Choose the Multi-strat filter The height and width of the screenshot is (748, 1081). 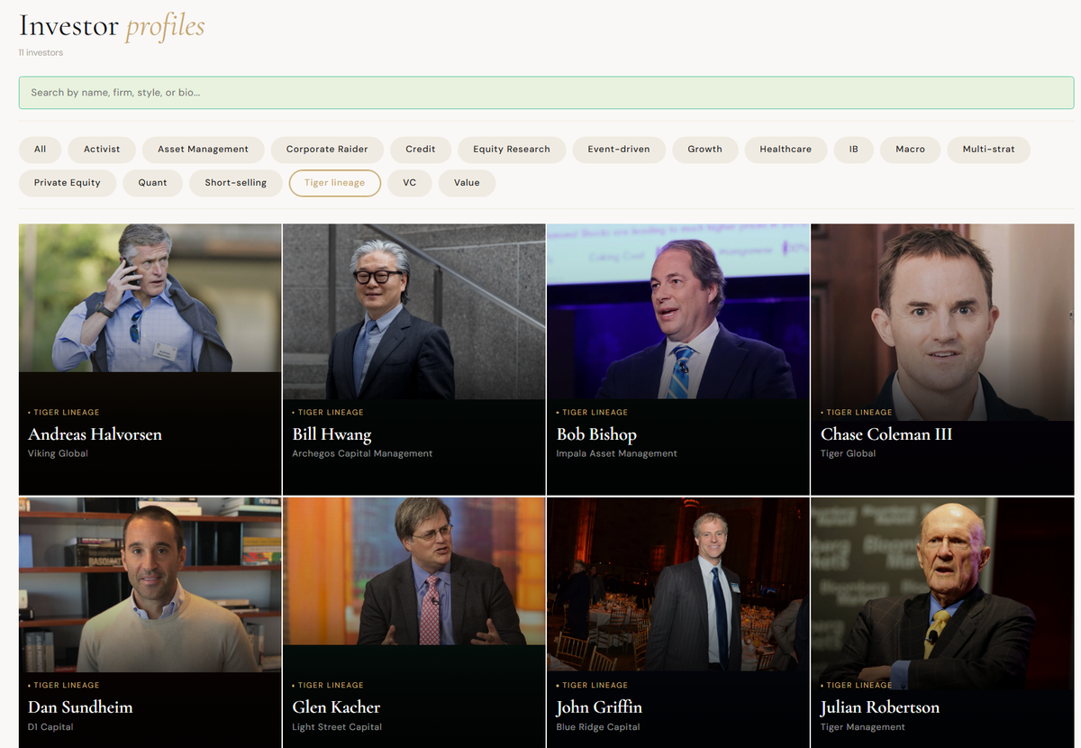click(x=988, y=150)
